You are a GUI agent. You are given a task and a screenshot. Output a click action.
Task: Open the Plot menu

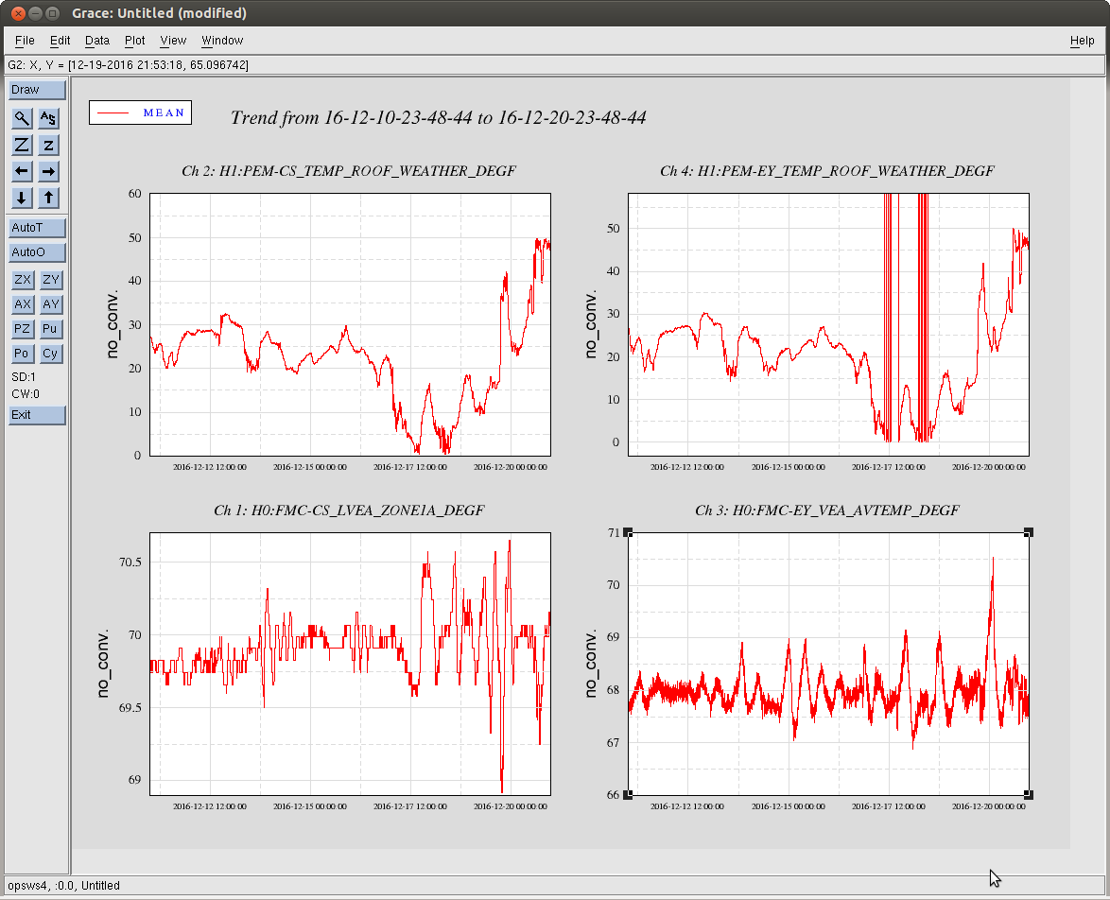(134, 41)
